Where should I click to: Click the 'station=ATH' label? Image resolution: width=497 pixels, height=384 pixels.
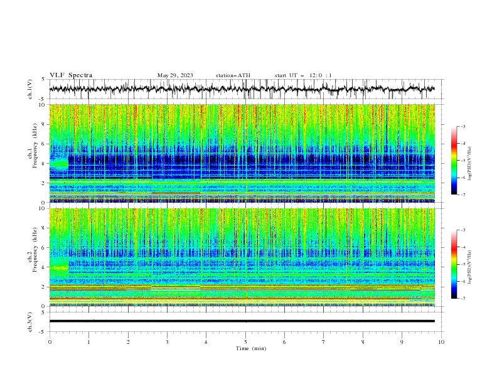point(233,75)
